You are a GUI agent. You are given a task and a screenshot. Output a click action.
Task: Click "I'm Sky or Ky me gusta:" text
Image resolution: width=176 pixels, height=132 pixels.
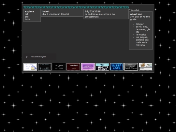click(x=140, y=18)
